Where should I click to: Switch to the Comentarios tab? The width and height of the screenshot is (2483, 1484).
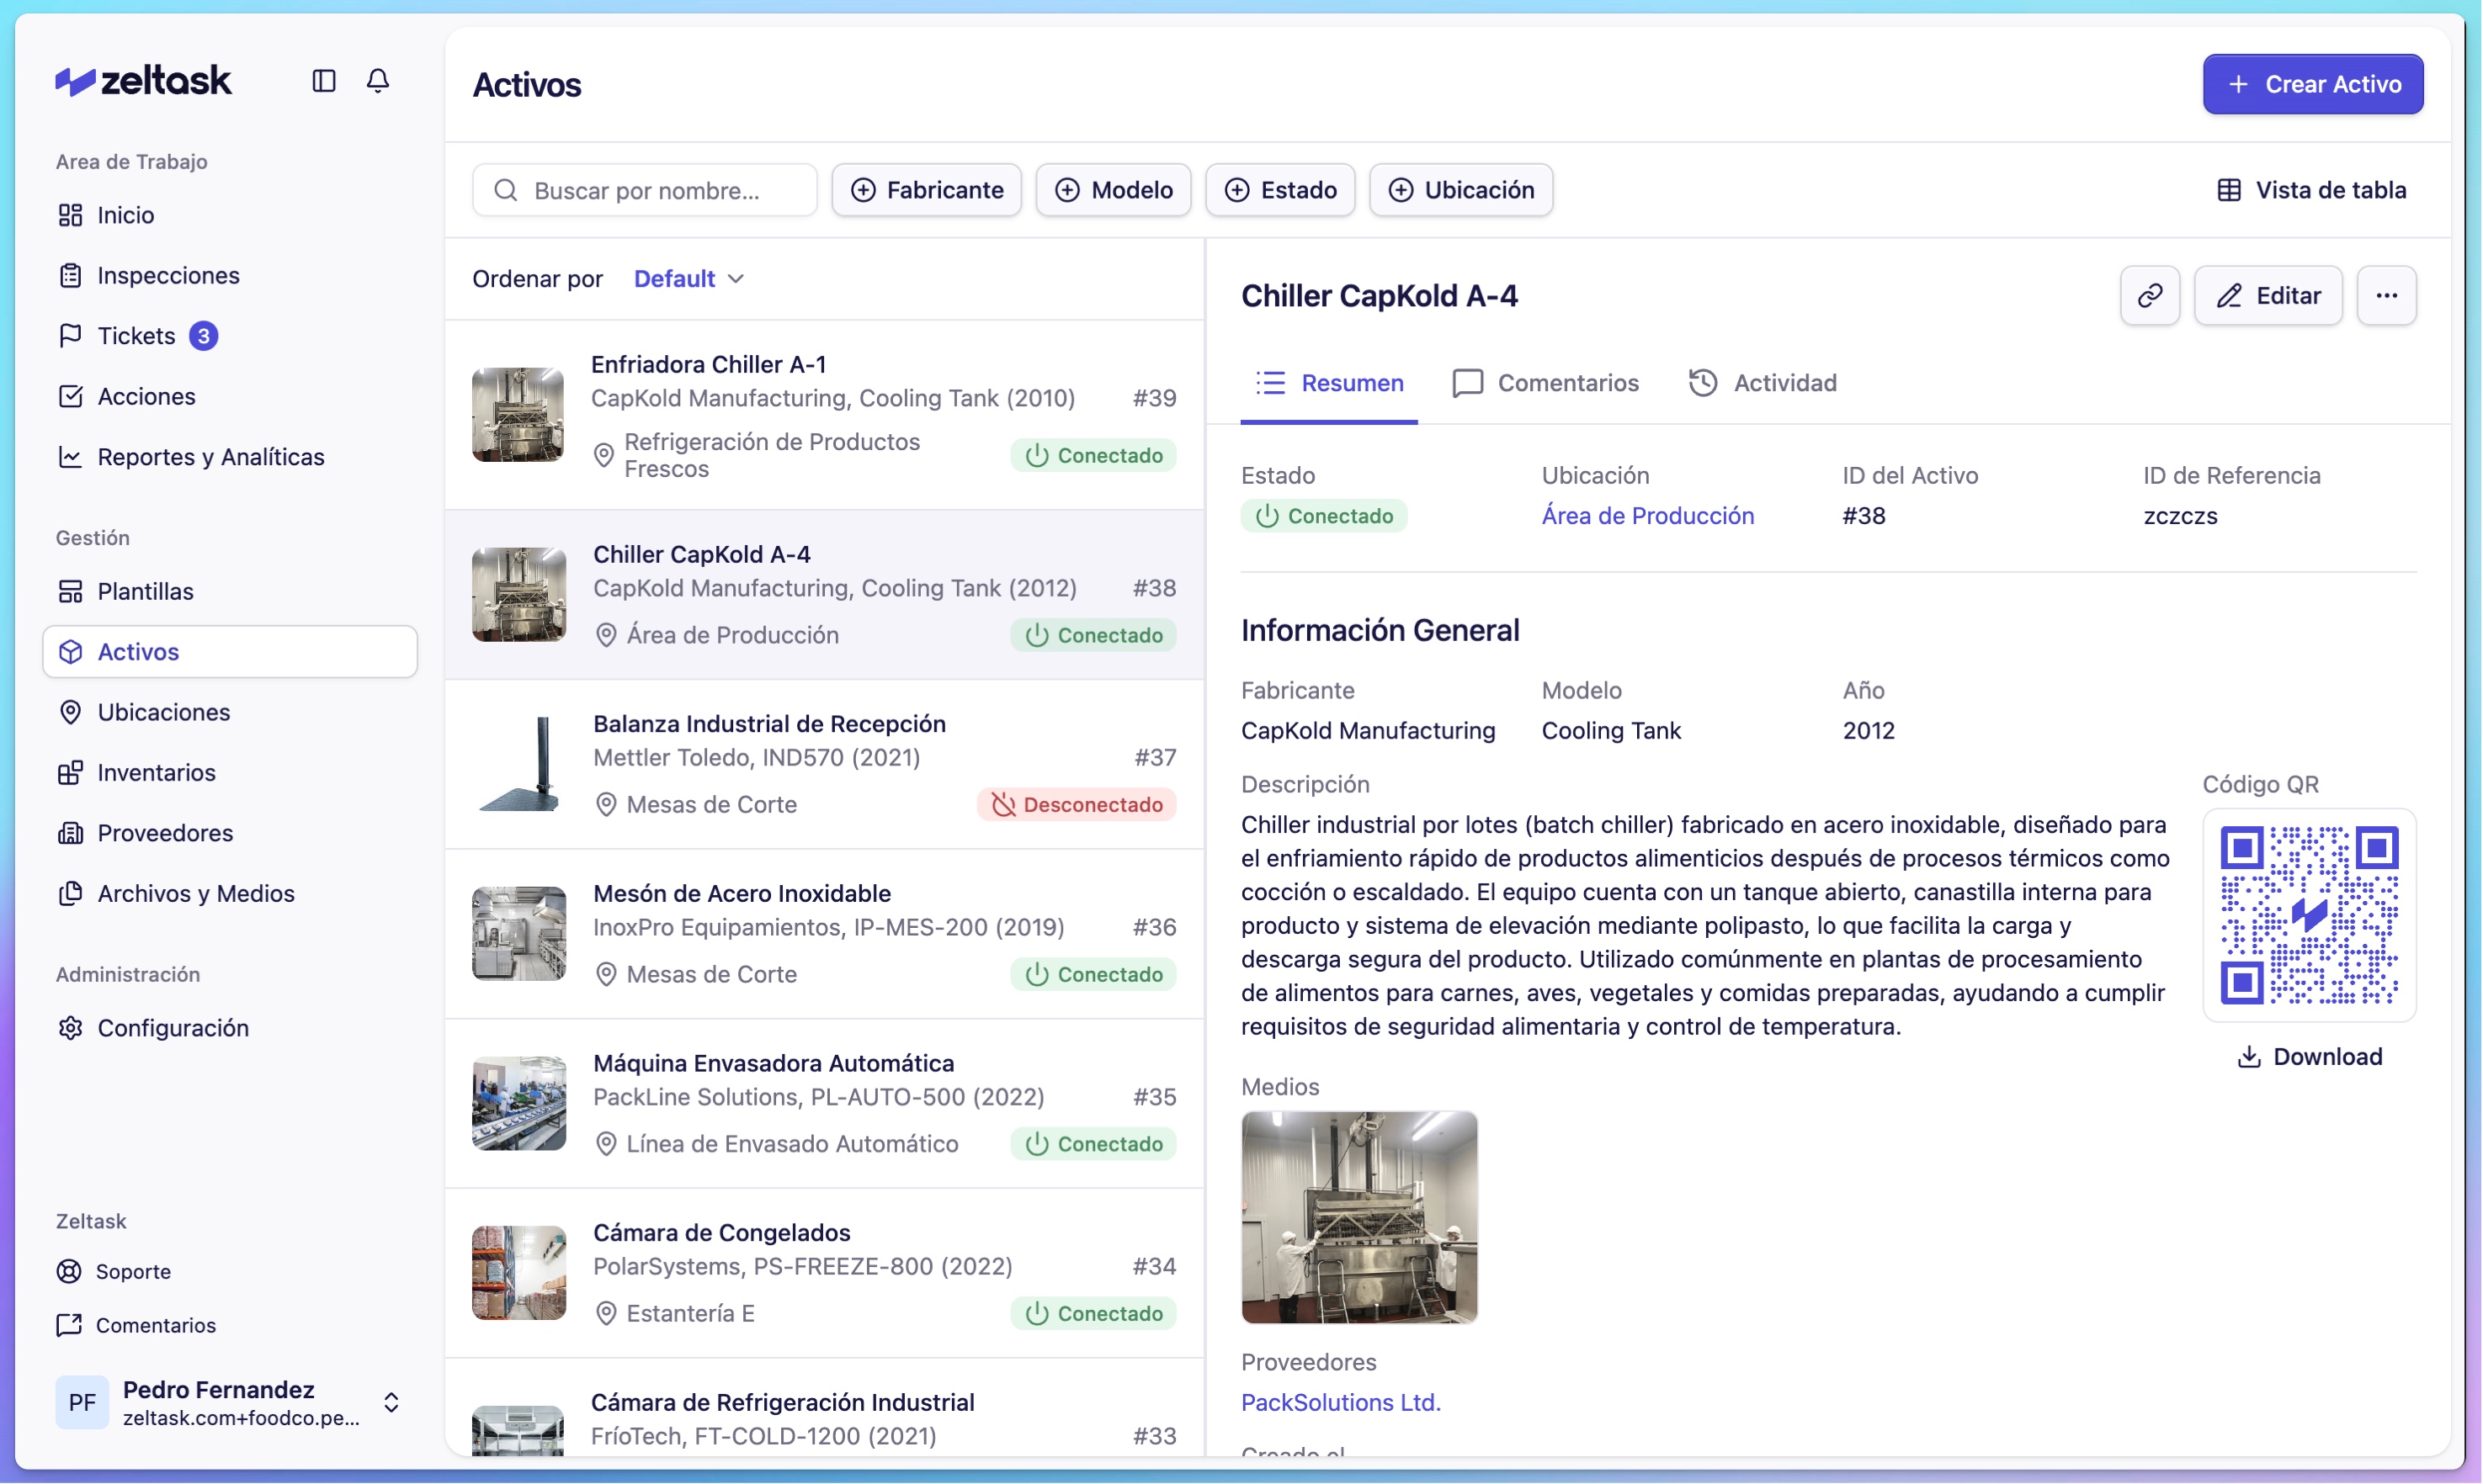point(1545,382)
